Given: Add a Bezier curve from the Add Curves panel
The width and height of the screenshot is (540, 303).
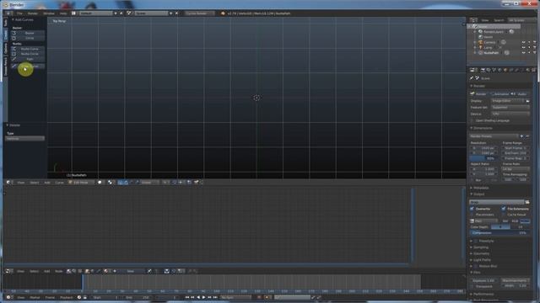Looking at the screenshot, I should pos(28,33).
